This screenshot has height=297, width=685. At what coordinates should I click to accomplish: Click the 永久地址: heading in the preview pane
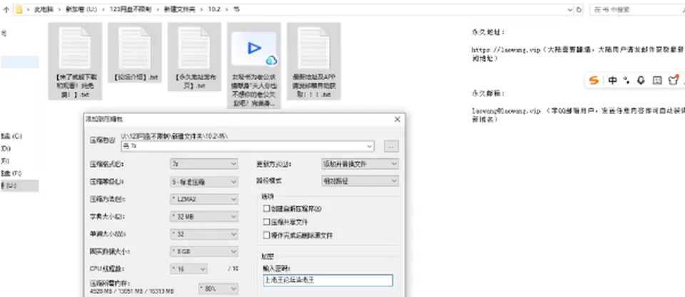(488, 32)
